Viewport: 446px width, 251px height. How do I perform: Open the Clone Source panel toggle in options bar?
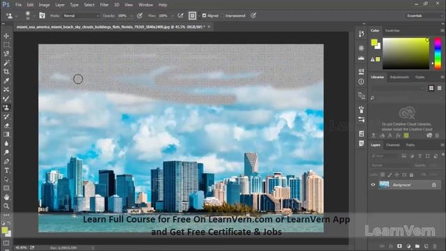42,15
